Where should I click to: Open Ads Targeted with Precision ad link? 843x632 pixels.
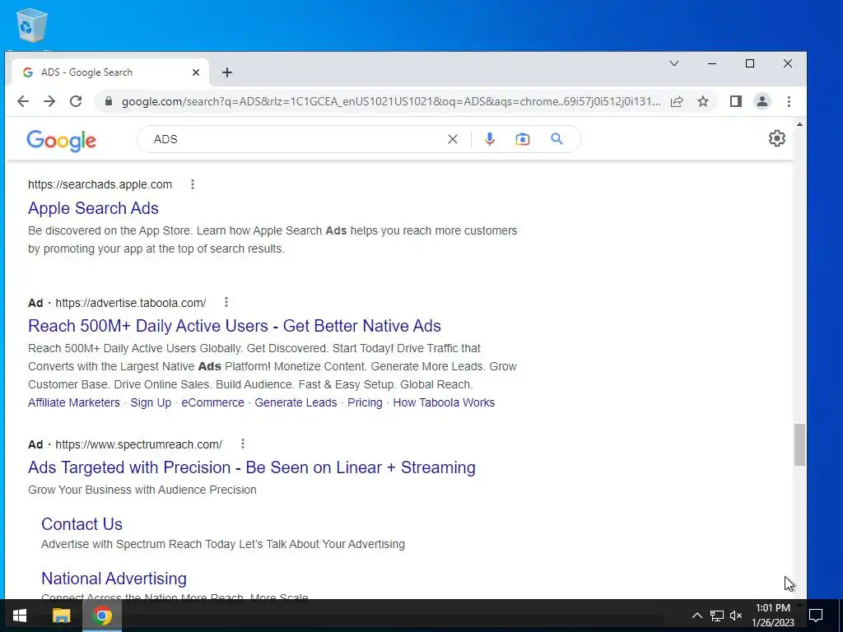(252, 467)
